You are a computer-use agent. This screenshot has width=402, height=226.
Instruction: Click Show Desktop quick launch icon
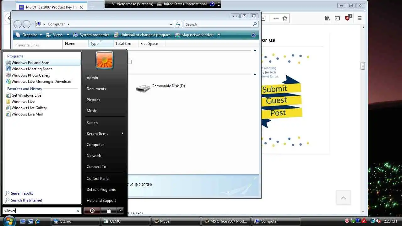click(x=23, y=221)
